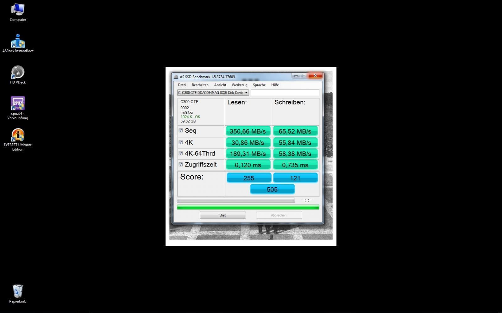Open the Datei menu
This screenshot has height=313, width=502.
pos(182,85)
